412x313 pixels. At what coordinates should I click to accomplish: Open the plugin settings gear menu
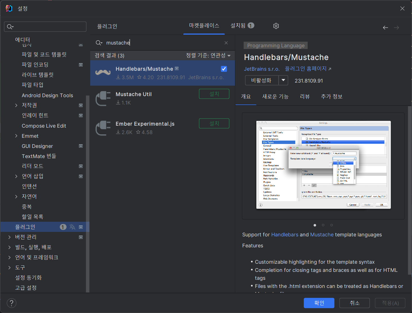[x=276, y=26]
